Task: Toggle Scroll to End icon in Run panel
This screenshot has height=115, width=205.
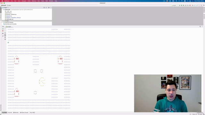Action: pyautogui.click(x=5, y=35)
